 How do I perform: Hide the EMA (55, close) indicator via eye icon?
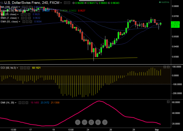24,22
